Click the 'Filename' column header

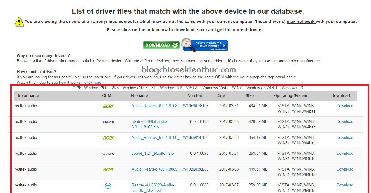(139, 95)
